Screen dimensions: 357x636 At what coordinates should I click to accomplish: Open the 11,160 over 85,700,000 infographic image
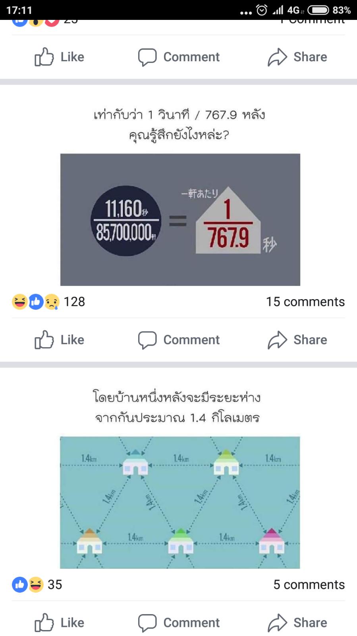[x=180, y=220]
